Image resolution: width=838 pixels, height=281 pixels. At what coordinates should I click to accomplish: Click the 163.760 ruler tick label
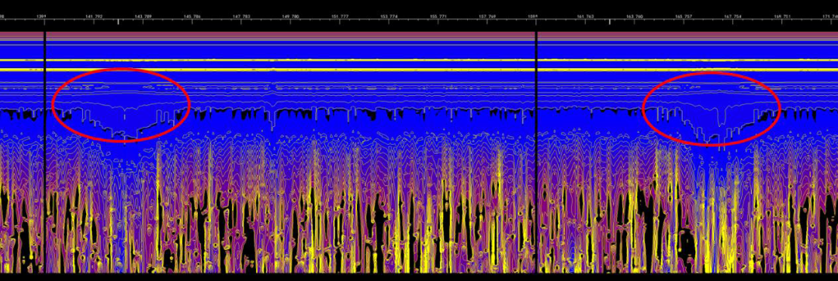[635, 16]
